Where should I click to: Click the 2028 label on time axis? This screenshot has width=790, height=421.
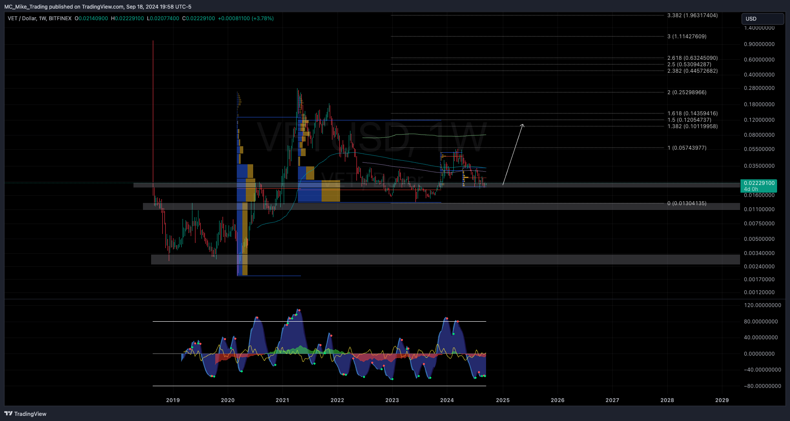coord(667,400)
